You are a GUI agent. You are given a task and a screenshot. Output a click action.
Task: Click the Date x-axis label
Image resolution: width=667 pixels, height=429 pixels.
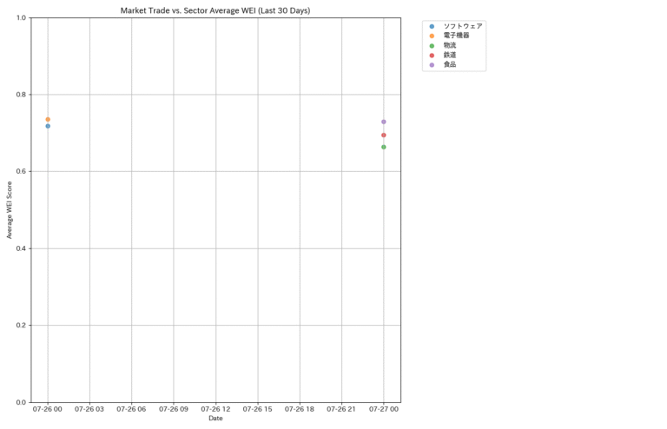tap(215, 419)
